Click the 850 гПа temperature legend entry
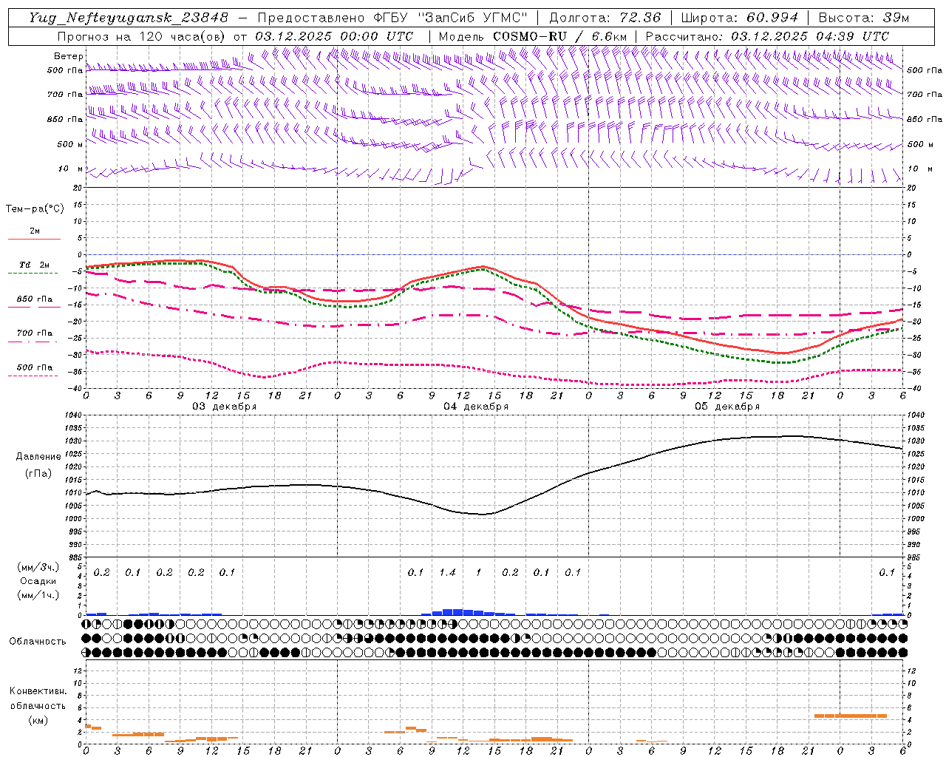Screen dimensions: 946x757 (35, 299)
